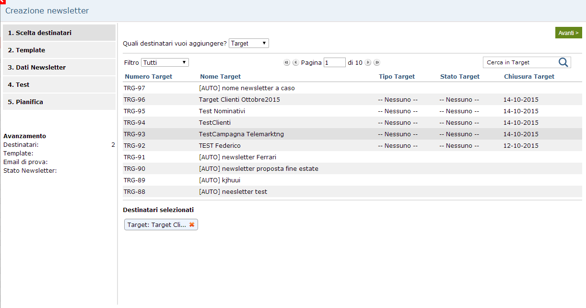Sort by the Chiusura Target column

coord(529,76)
